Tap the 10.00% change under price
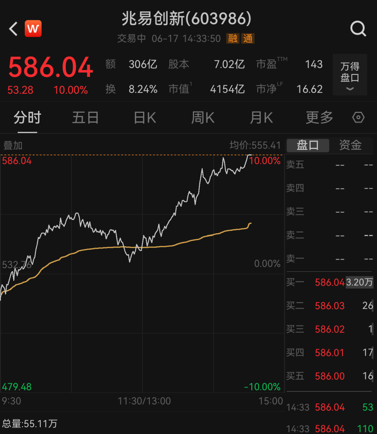The width and height of the screenshot is (377, 434). (71, 90)
